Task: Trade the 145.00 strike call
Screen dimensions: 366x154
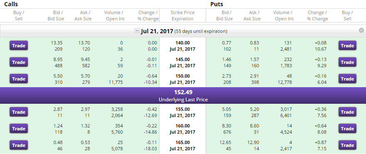Action: click(19, 62)
